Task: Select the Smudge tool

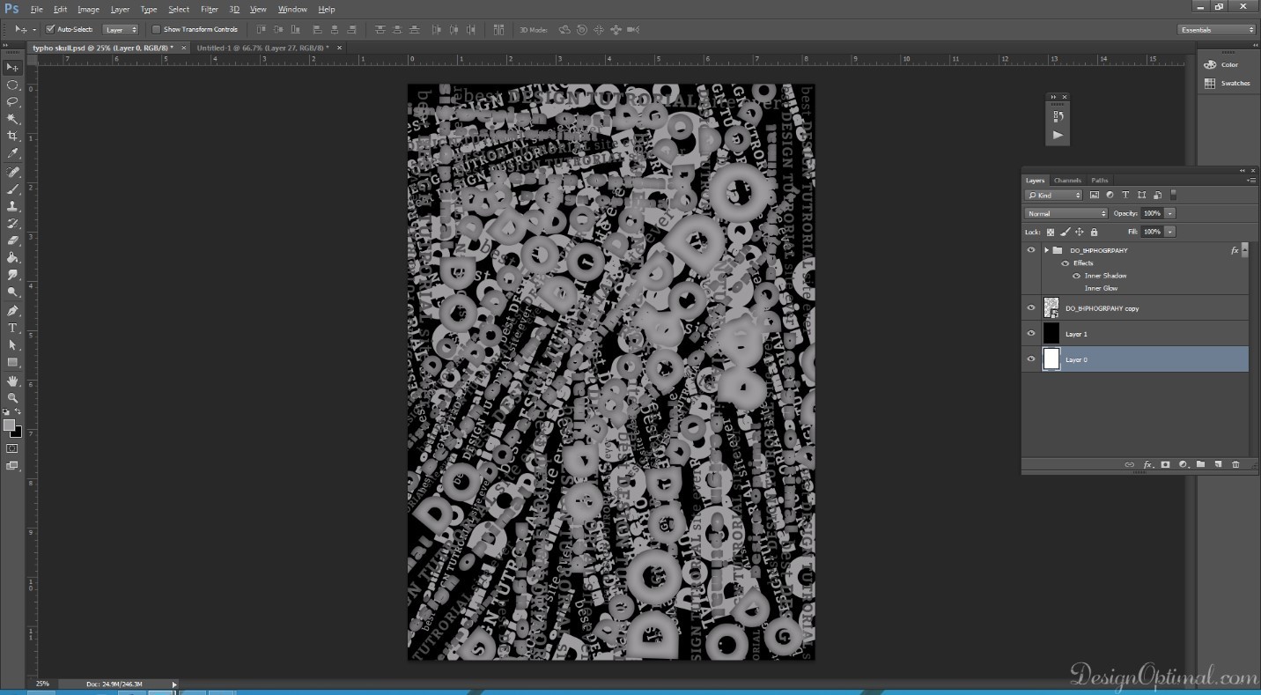Action: click(x=12, y=275)
